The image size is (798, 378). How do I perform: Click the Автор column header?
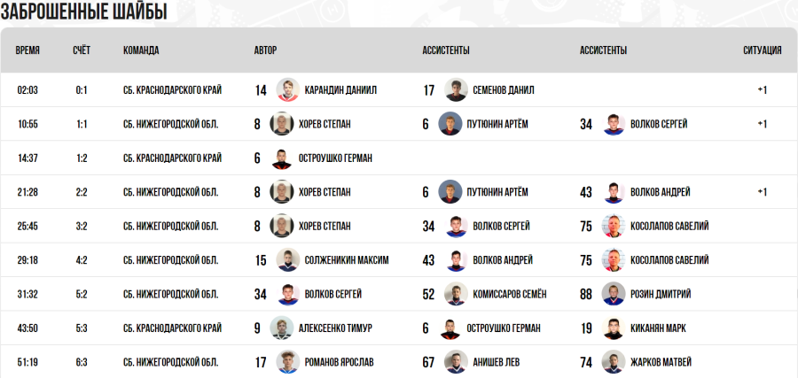click(266, 50)
